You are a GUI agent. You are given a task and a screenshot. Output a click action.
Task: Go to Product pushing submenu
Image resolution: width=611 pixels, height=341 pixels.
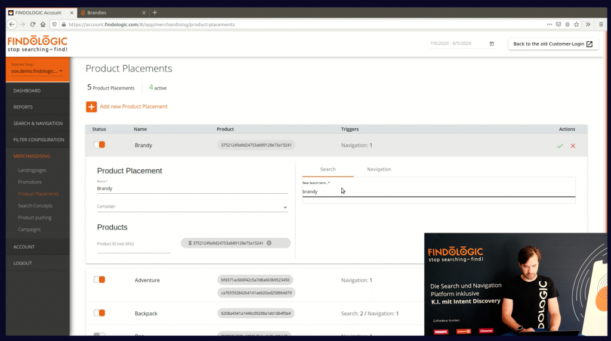35,218
